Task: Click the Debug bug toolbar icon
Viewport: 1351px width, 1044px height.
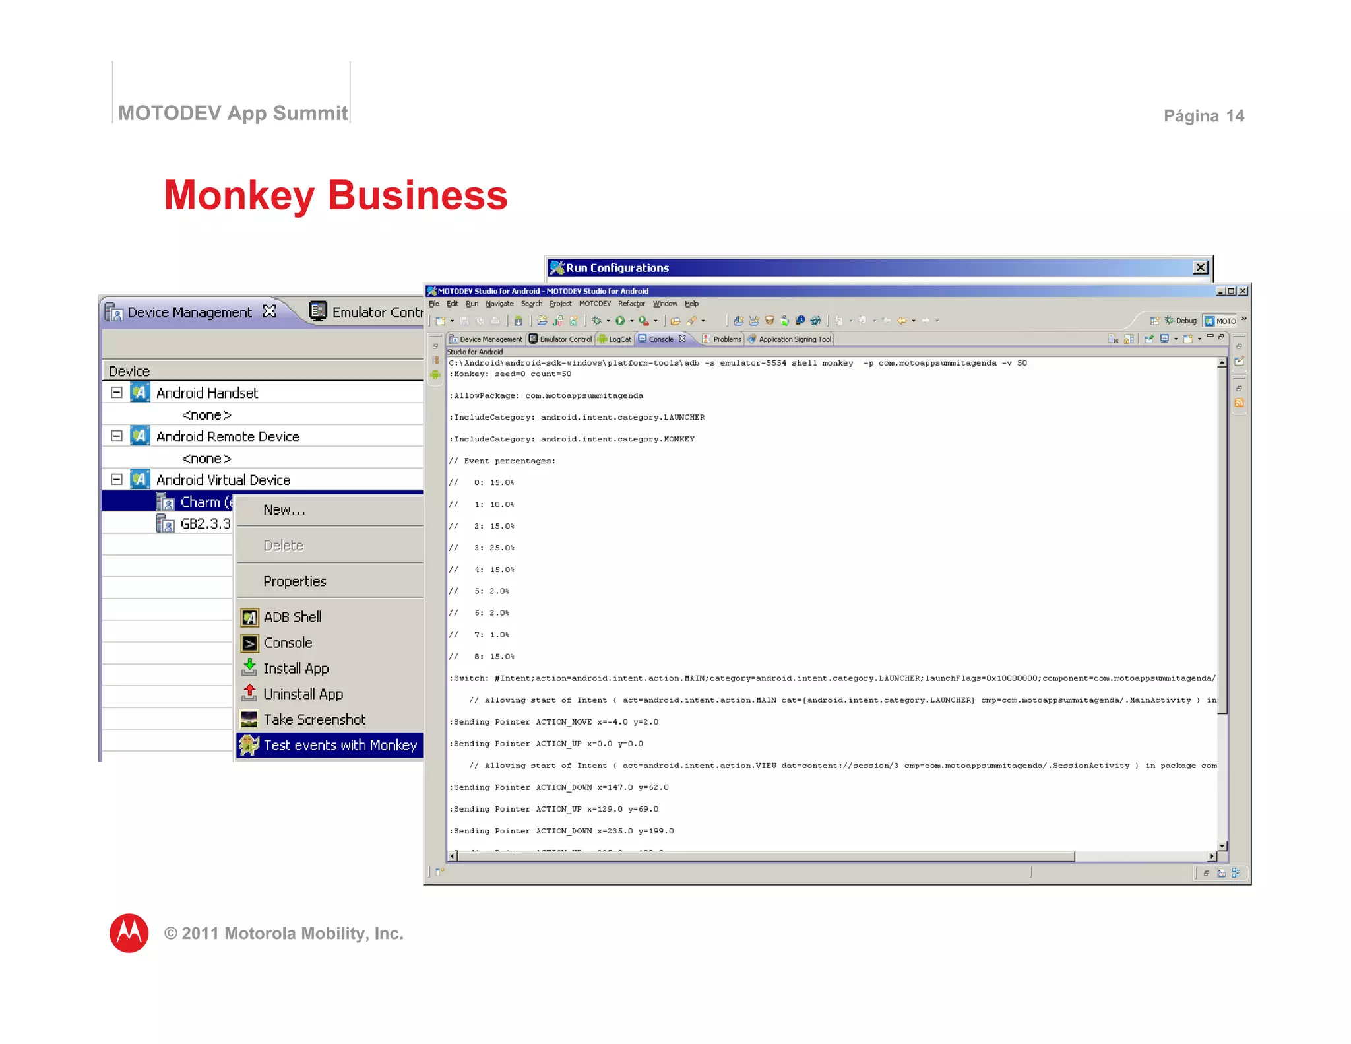Action: coord(596,321)
